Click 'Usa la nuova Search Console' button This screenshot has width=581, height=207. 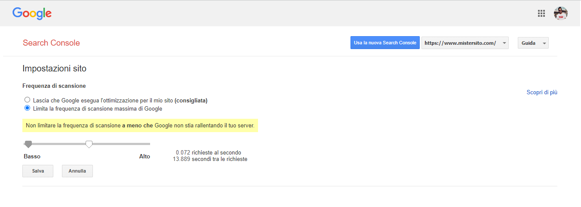point(385,43)
